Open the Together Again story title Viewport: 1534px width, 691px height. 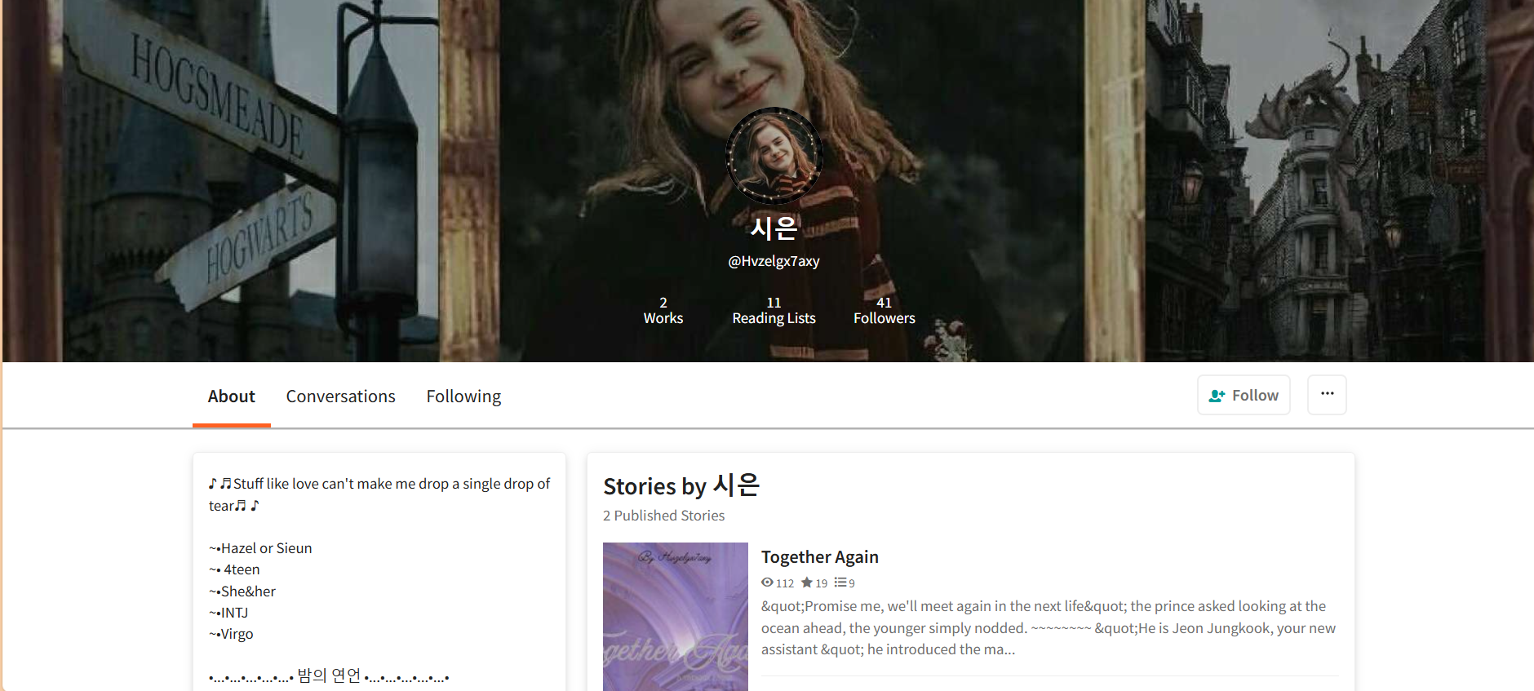click(819, 557)
